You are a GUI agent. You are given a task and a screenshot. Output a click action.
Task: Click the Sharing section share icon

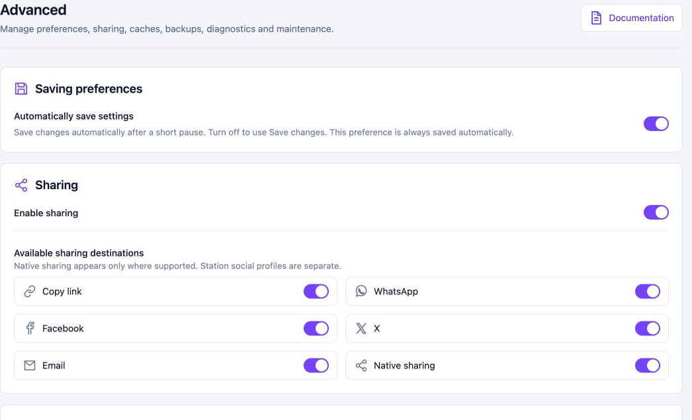[x=21, y=185]
